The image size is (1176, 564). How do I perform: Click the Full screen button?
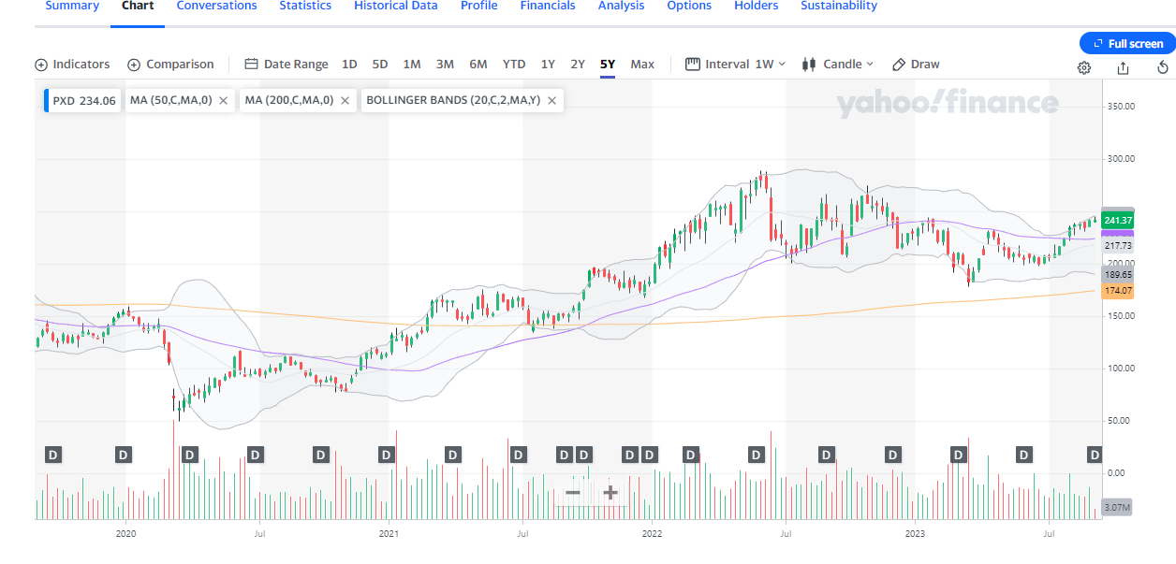pyautogui.click(x=1126, y=44)
